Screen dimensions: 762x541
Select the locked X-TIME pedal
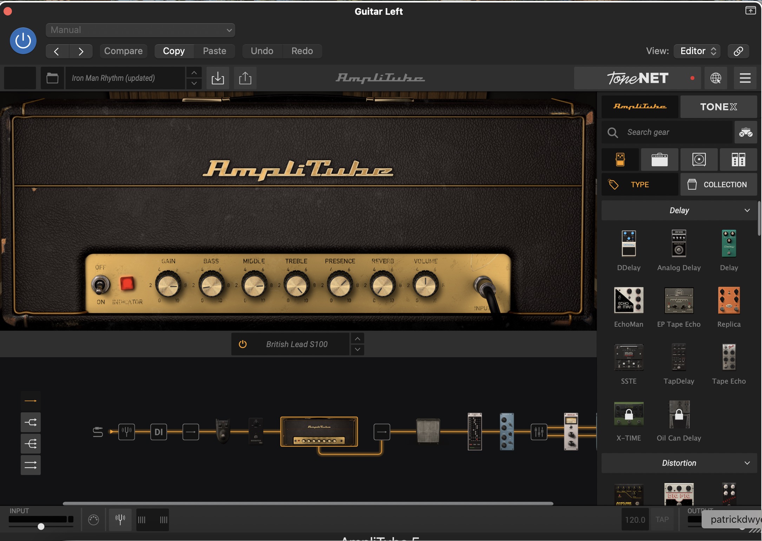pos(629,414)
